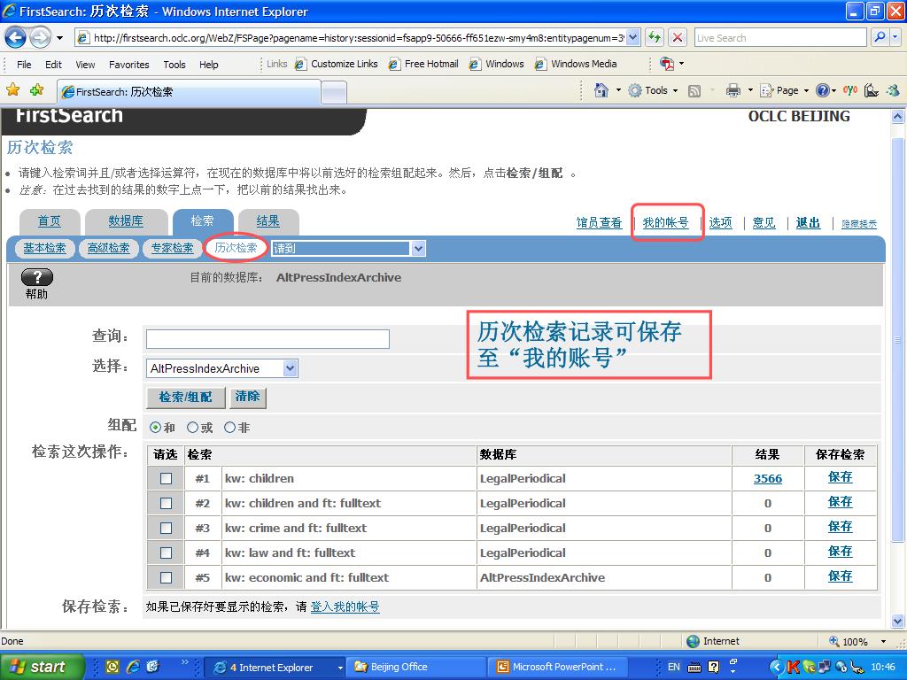Open Beijing Office folder in taskbar

pyautogui.click(x=417, y=667)
